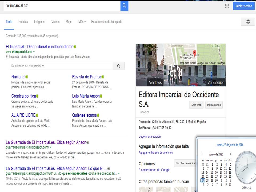
Task: Open the AL AIRE LIBRE sitelink
Action: tap(23, 115)
